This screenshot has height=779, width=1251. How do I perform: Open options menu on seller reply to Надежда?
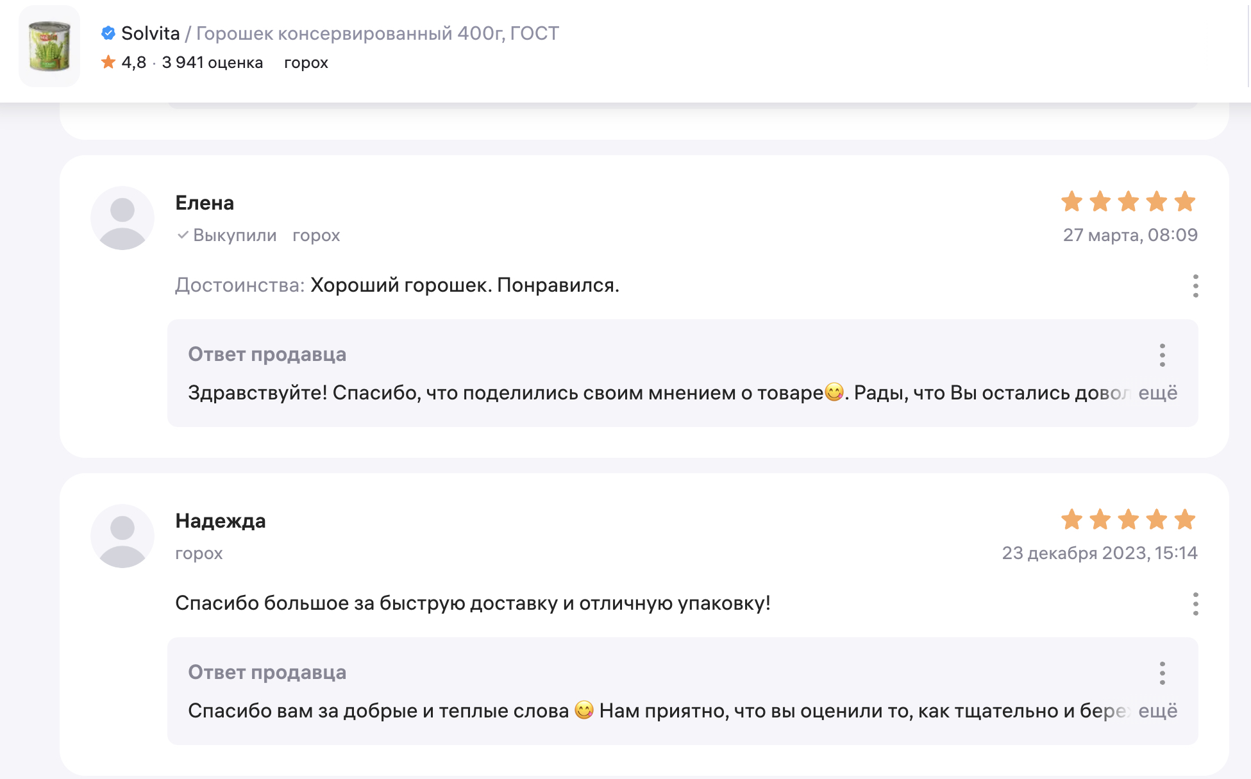click(x=1162, y=673)
